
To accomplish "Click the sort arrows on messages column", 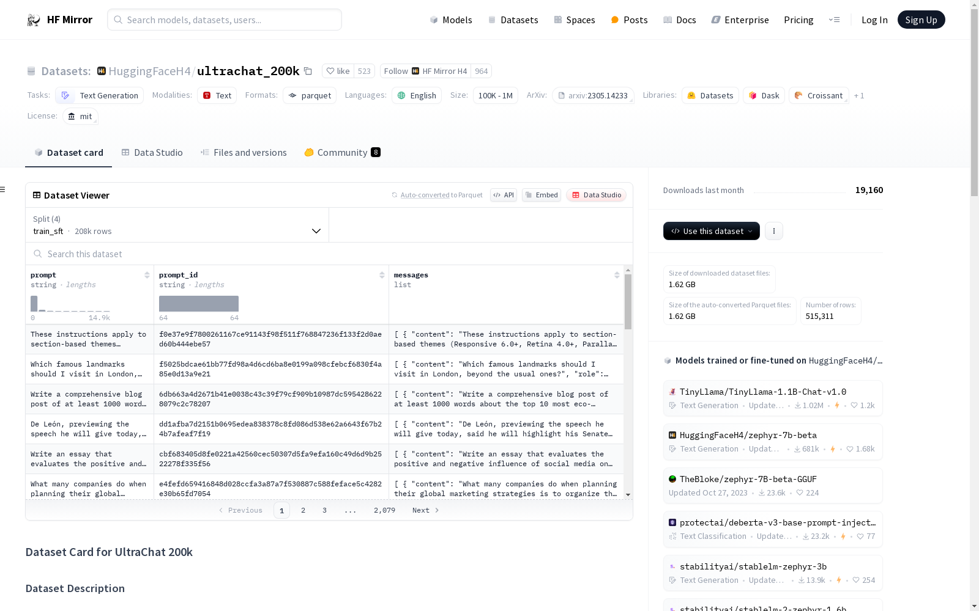I will (617, 275).
